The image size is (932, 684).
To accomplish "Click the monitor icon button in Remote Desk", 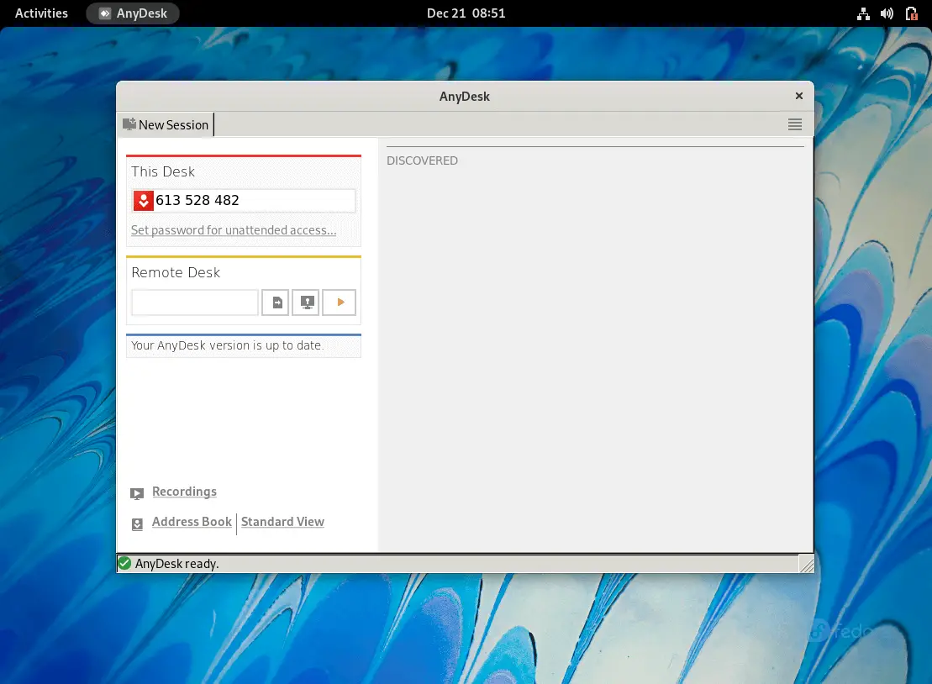I will 306,303.
